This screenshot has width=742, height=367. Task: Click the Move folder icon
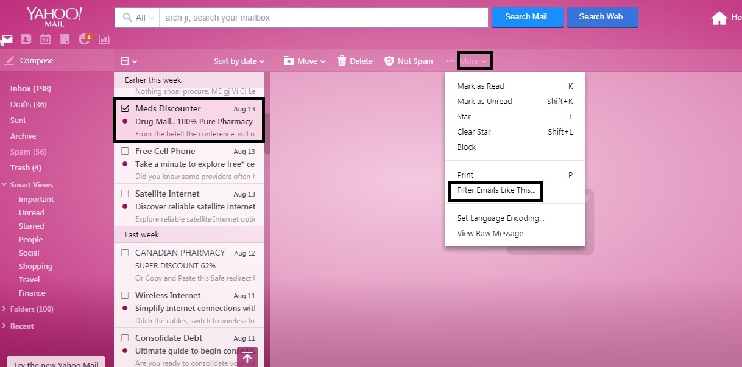click(289, 61)
